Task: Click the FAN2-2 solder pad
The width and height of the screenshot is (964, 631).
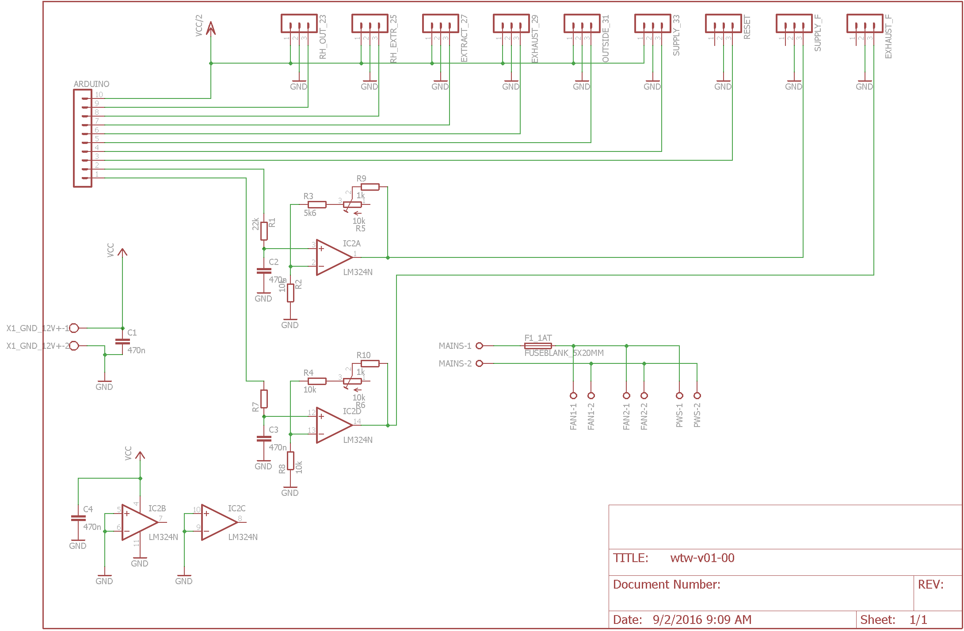Action: pos(644,396)
